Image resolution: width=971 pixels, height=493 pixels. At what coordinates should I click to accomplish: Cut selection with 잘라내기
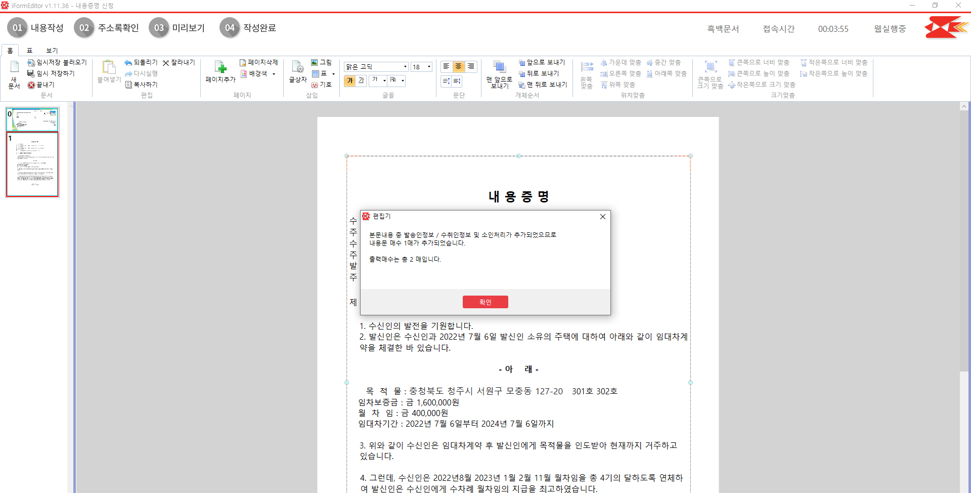click(x=179, y=62)
